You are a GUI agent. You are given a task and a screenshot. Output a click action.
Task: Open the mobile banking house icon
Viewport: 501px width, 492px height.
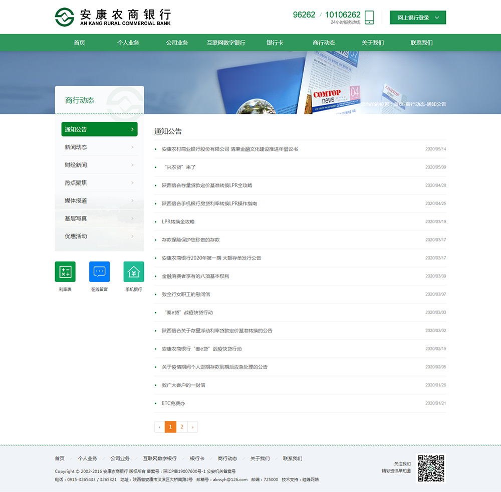133,272
